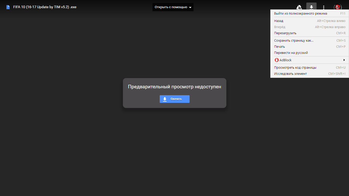Choose 'Печать' from the context menu
Viewport: 349px width, 196px height.
(310, 47)
